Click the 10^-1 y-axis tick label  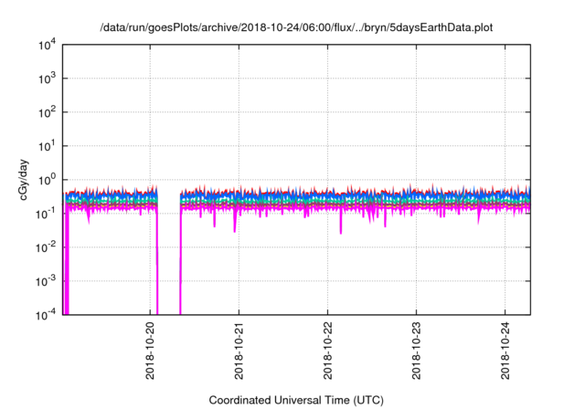tap(47, 214)
